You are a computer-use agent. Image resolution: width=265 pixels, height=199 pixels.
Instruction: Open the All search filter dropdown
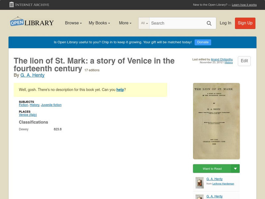pos(144,23)
